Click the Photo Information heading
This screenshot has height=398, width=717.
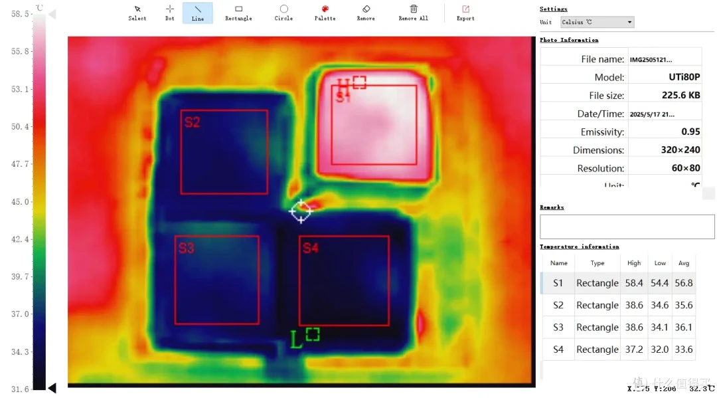click(569, 40)
